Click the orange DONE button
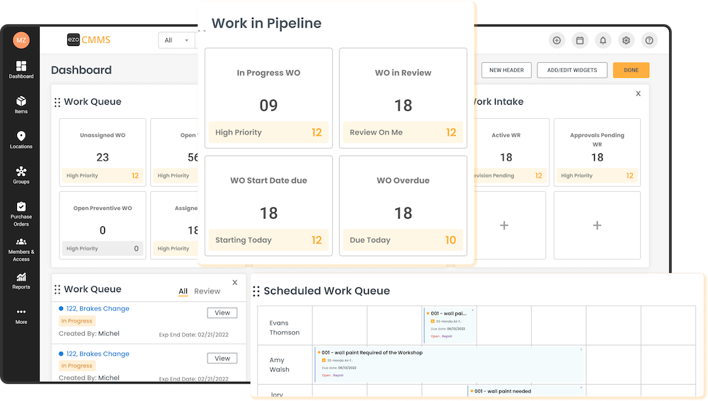 click(x=630, y=70)
